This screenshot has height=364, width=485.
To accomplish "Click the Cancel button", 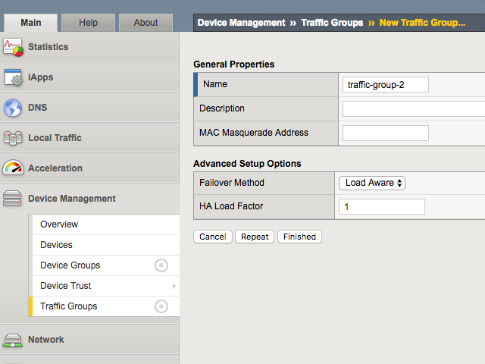I will (213, 237).
